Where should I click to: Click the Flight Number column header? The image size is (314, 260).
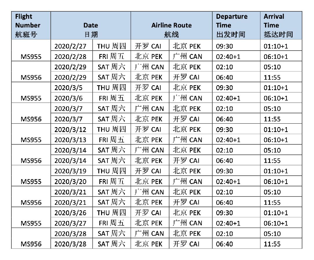click(31, 25)
